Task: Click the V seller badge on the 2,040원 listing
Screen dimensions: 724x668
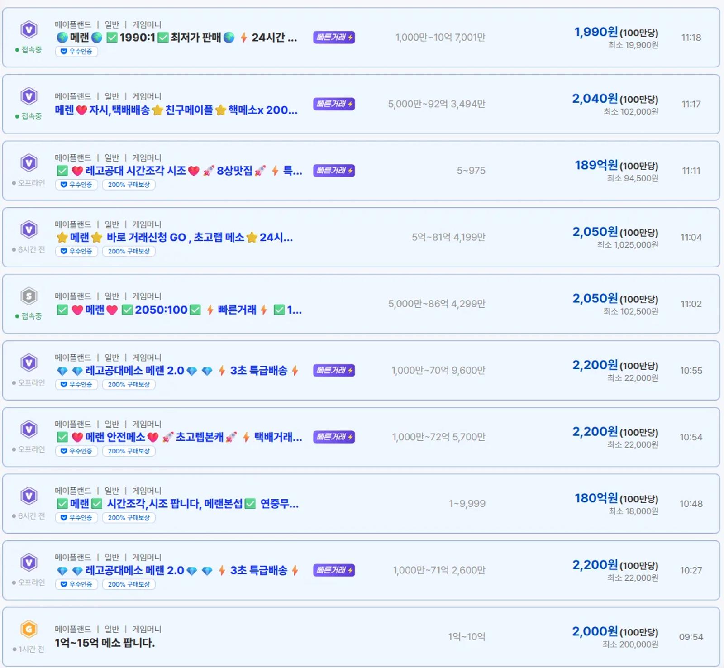Action: coord(29,96)
